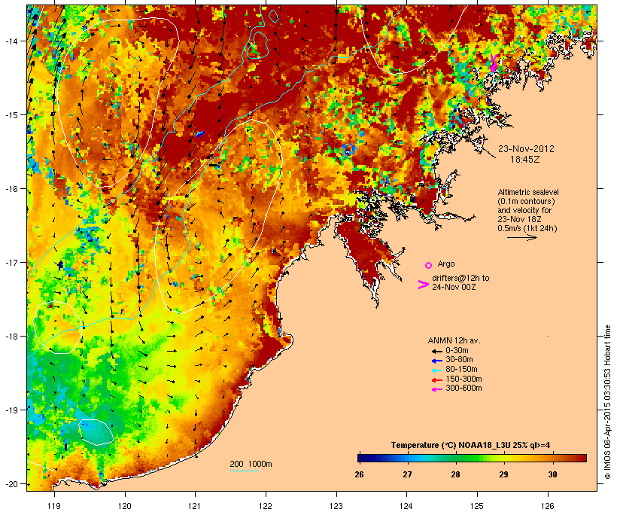
Task: Click the cyan 80-150m legend arrow
Action: click(x=437, y=370)
